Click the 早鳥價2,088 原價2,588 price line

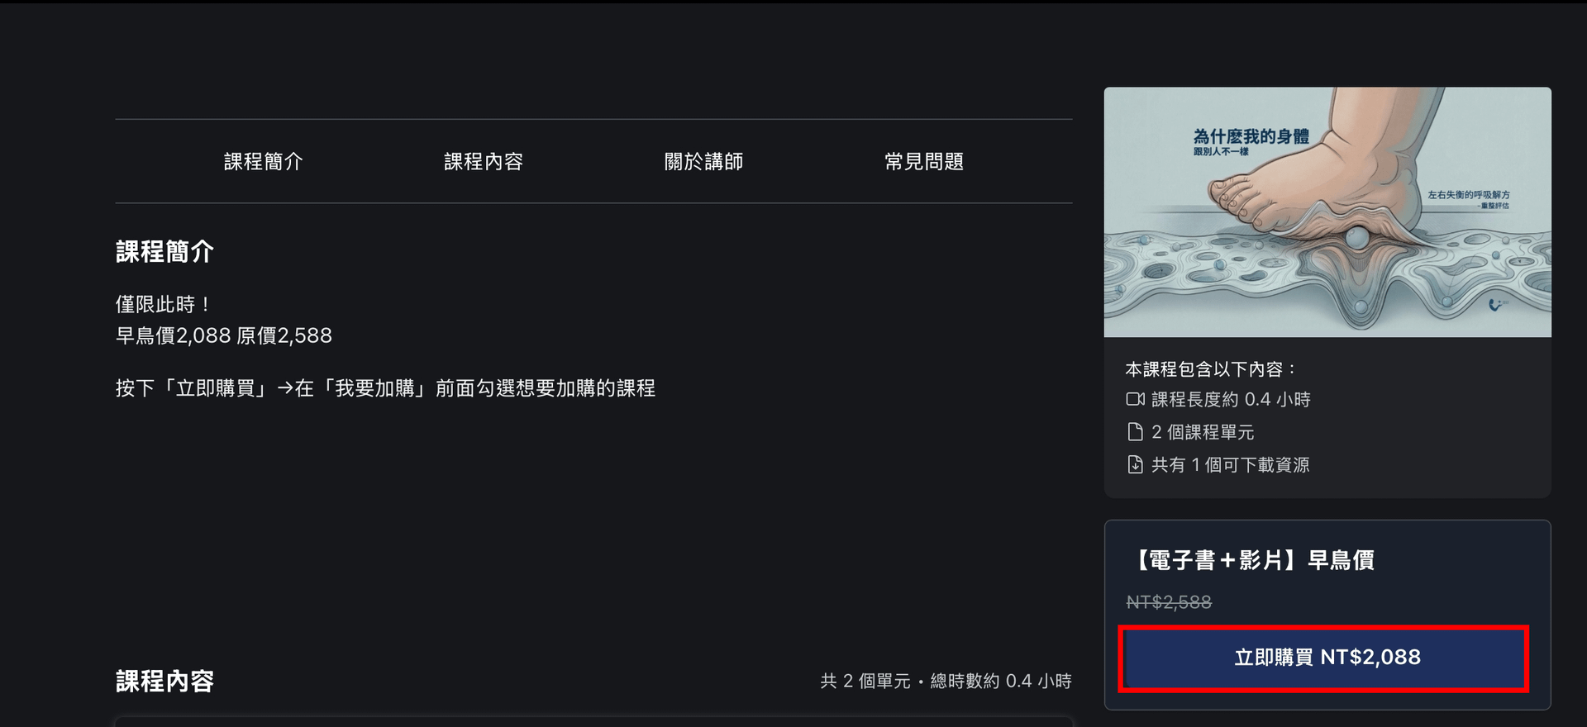(224, 335)
